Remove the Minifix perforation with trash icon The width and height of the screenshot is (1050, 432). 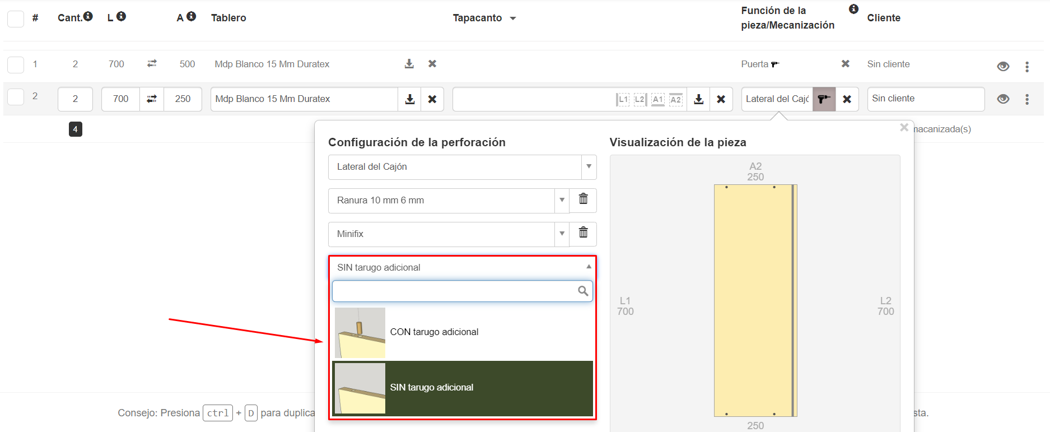tap(583, 233)
